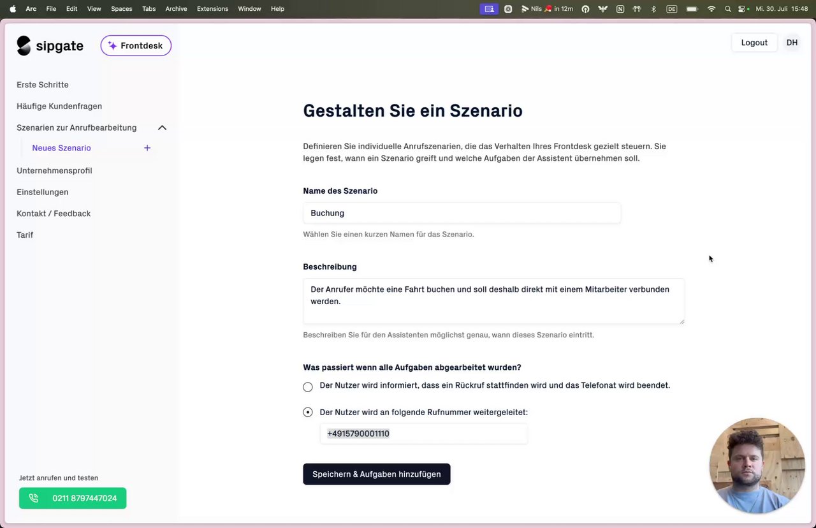The image size is (816, 528).
Task: Open the Extensions menu
Action: click(212, 9)
